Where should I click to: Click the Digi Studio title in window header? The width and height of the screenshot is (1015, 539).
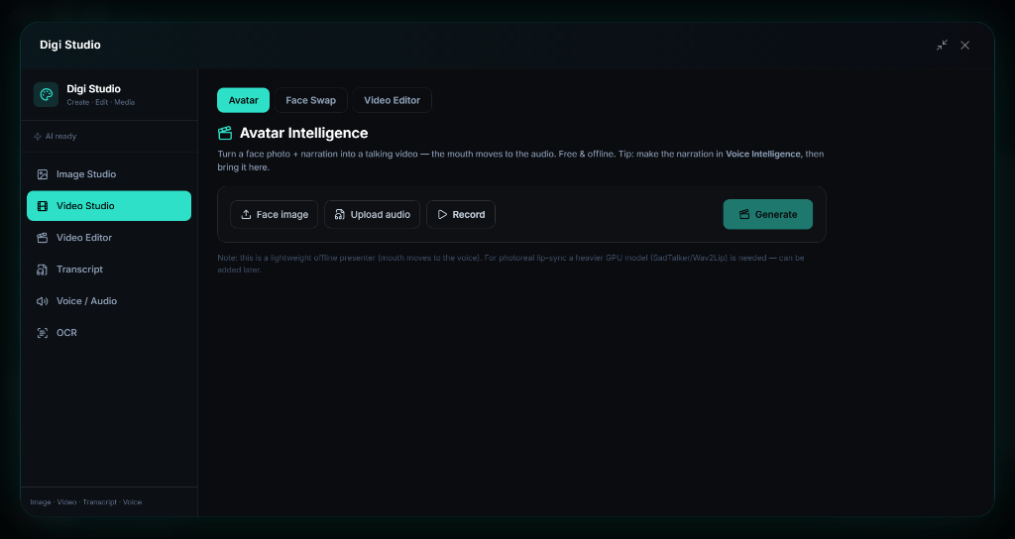coord(70,45)
